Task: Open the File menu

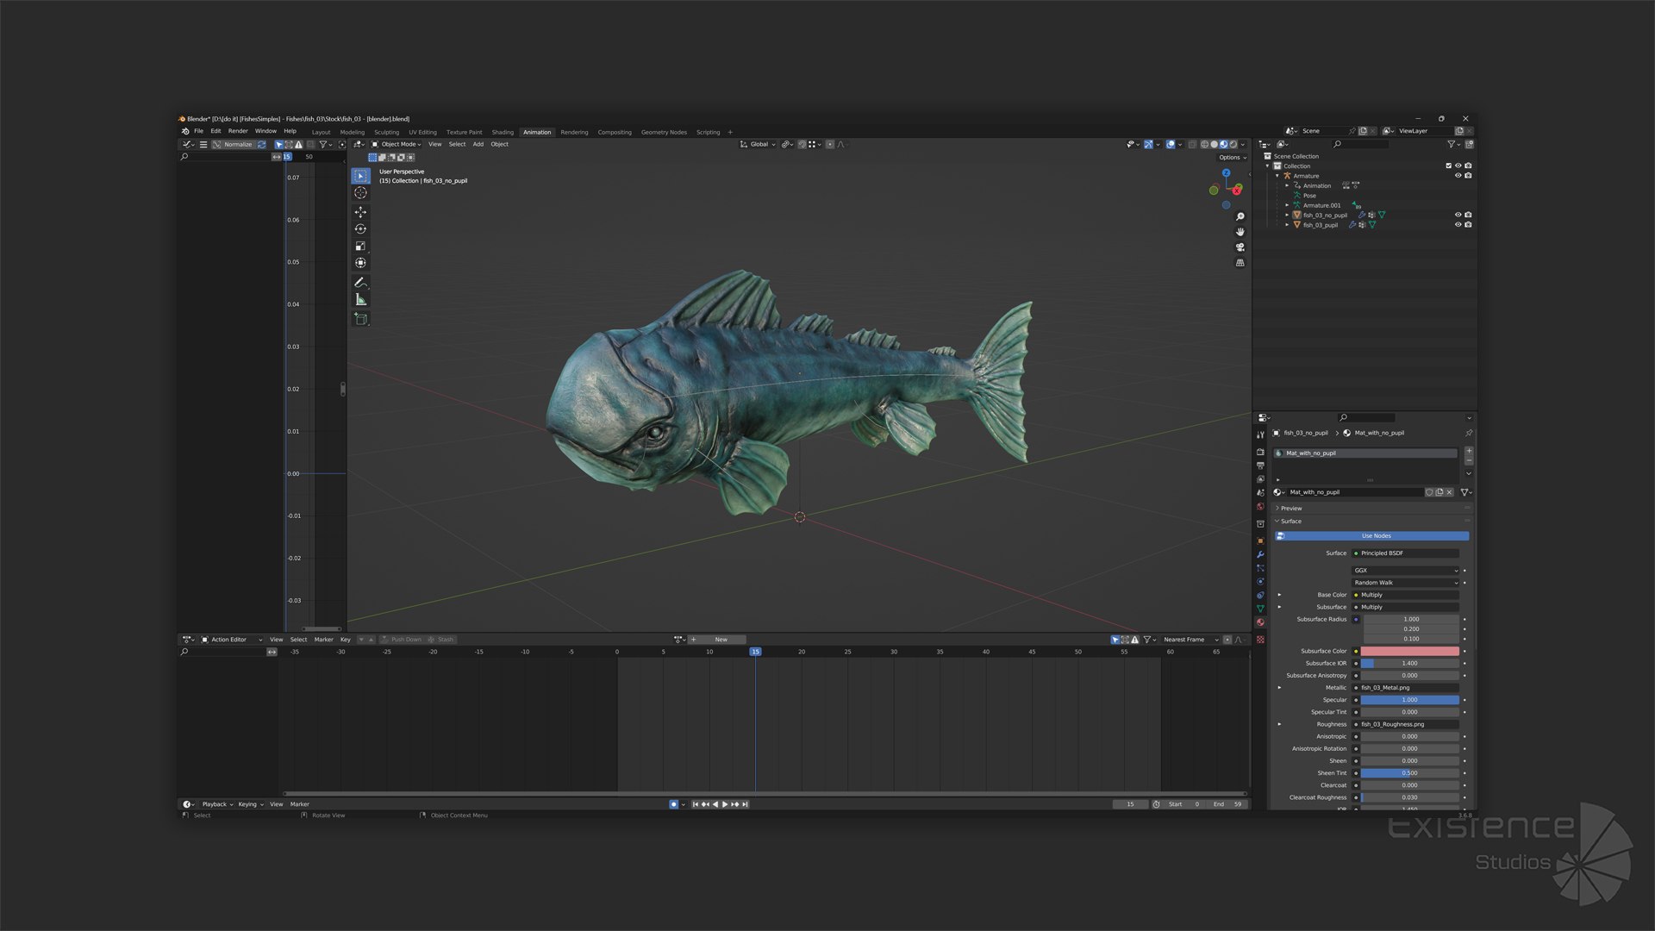Action: (198, 131)
